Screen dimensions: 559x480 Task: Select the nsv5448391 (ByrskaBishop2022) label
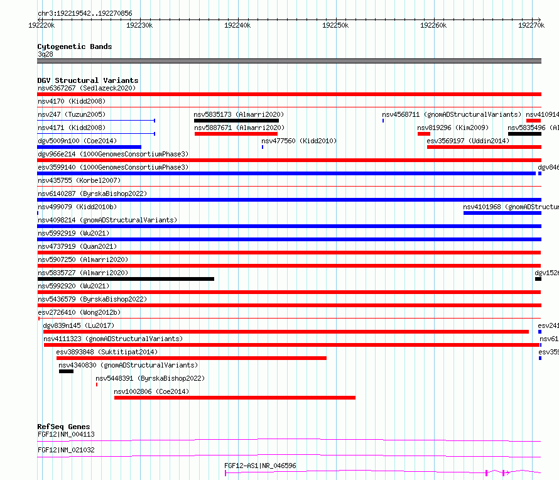150,378
